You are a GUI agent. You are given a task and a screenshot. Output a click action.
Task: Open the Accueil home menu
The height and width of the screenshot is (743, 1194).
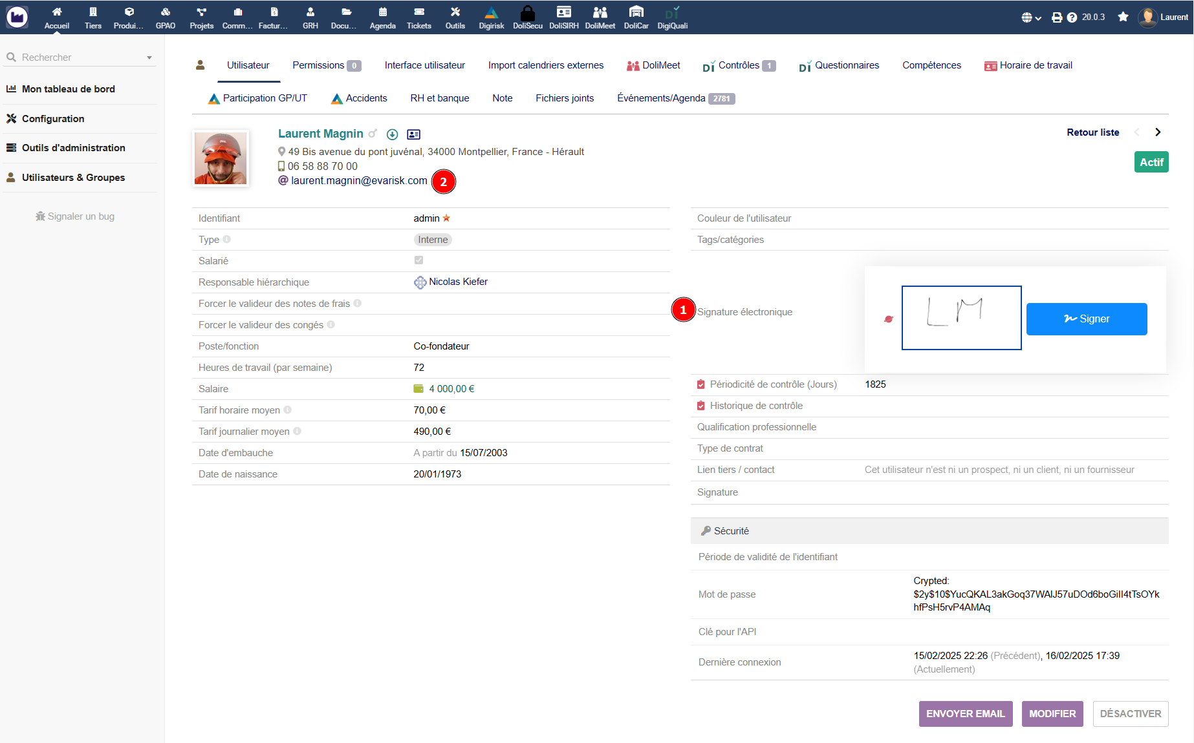point(57,17)
